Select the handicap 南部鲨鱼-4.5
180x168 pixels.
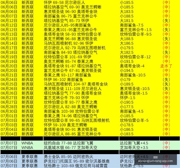pyautogui.click(x=132, y=111)
